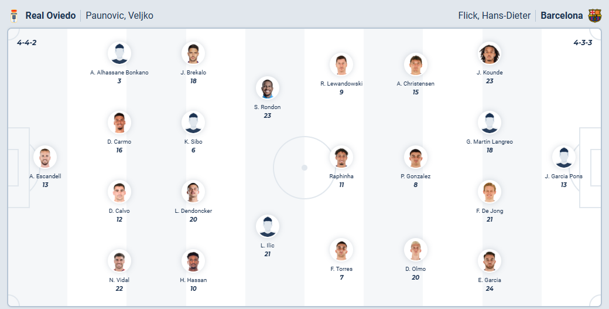Click the H. Hassan name label
Screen dimensions: 609x309
click(x=193, y=280)
